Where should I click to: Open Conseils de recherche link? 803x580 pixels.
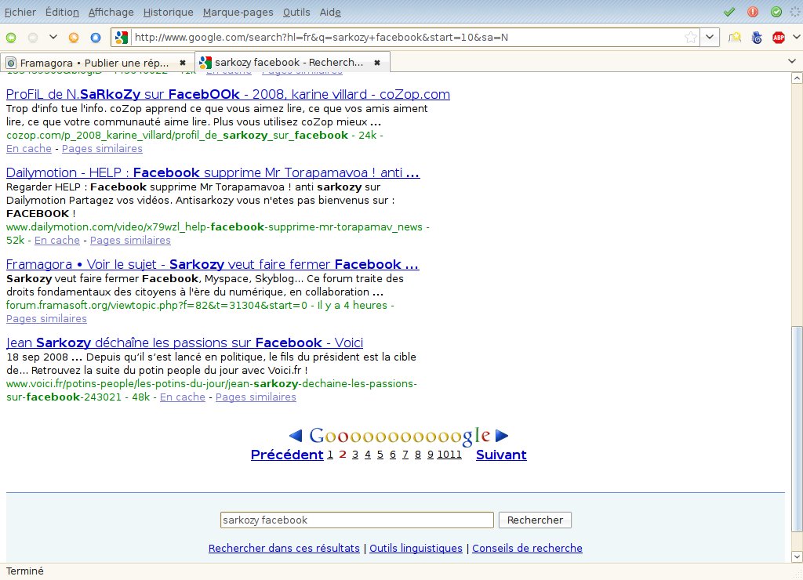tap(527, 549)
